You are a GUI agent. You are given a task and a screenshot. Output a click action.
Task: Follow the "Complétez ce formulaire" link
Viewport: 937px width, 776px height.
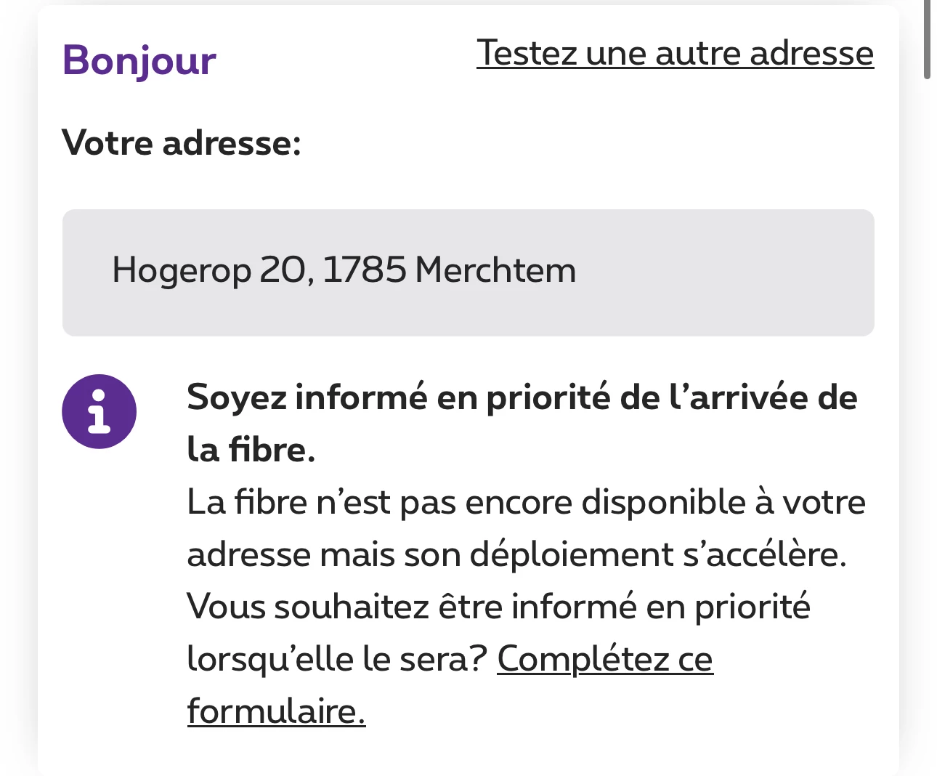604,659
